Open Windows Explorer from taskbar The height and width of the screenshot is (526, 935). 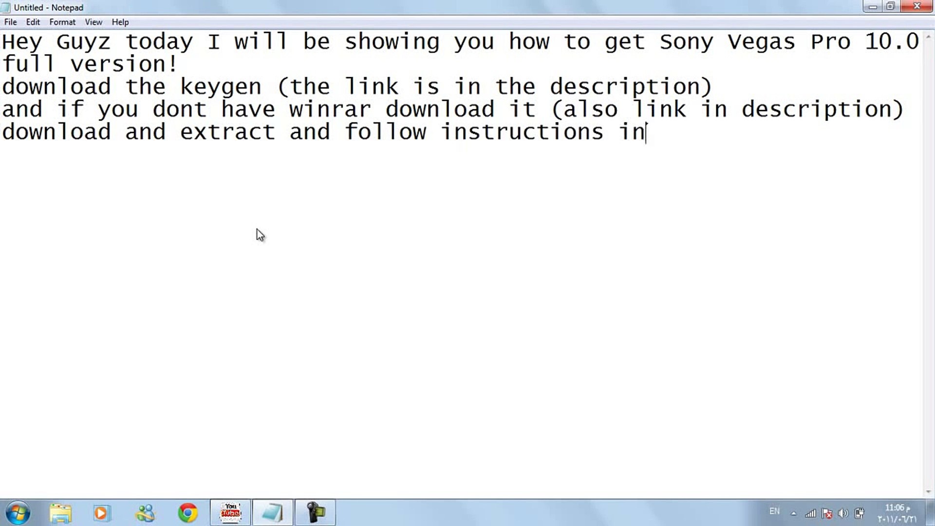[60, 512]
